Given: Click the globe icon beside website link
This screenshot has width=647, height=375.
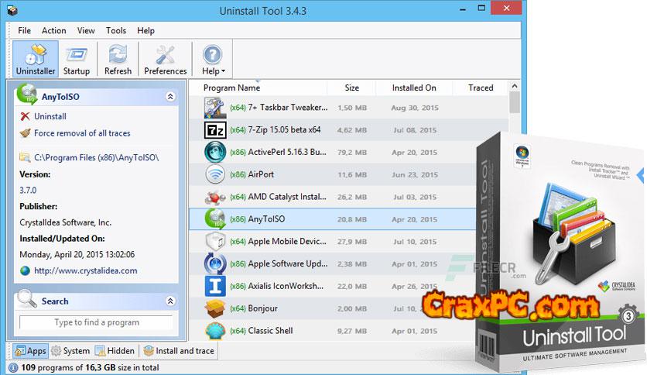Looking at the screenshot, I should (x=26, y=271).
